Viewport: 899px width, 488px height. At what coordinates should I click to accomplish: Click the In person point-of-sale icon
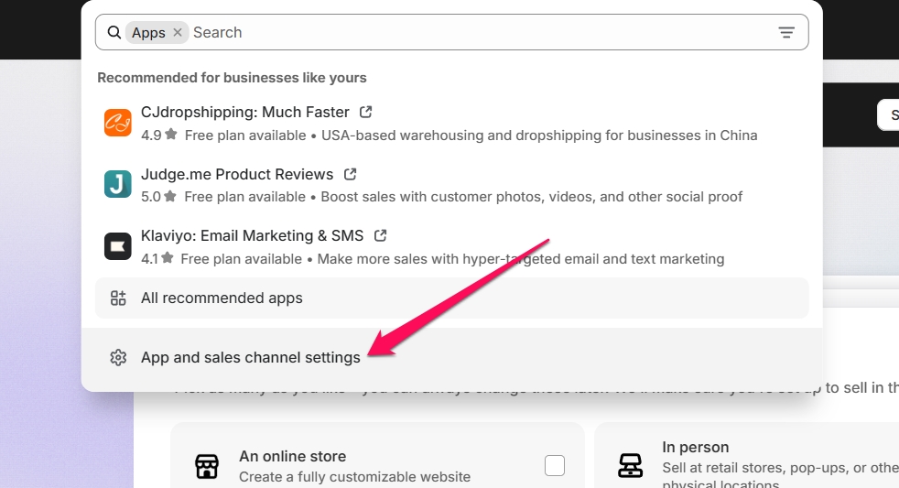[630, 465]
